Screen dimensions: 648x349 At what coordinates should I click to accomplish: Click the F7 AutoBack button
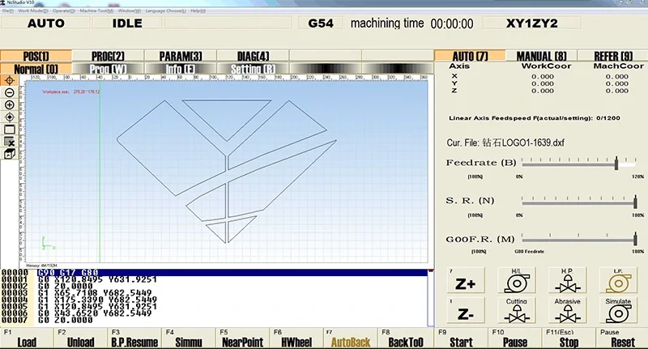tap(351, 338)
